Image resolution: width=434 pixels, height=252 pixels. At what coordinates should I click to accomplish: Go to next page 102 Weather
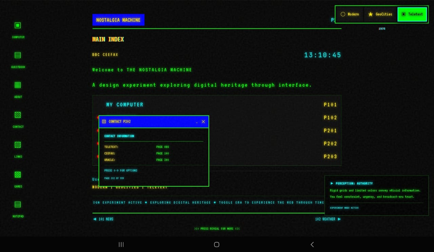328,219
